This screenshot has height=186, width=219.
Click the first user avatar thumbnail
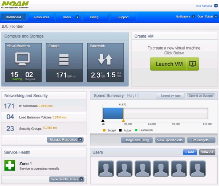click(x=106, y=168)
